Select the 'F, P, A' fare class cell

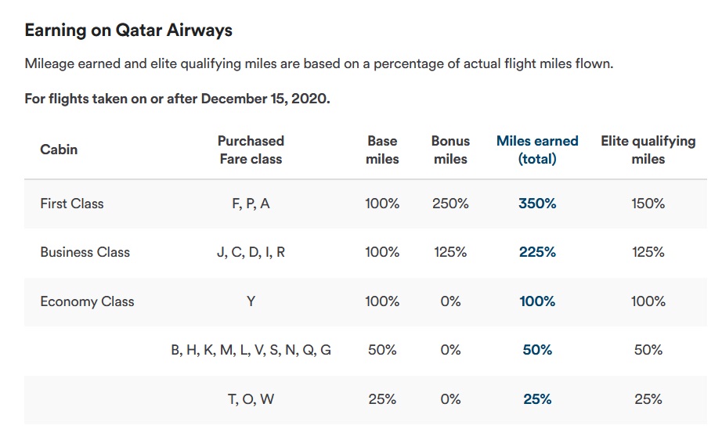(x=251, y=204)
